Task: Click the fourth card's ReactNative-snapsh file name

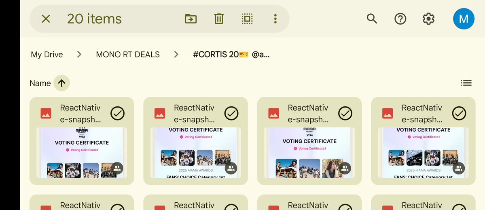Action: pyautogui.click(x=422, y=114)
